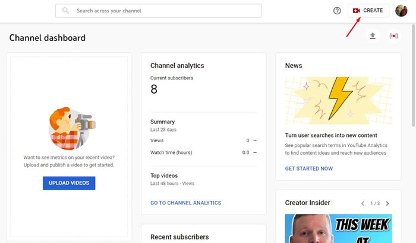Open the account profile avatar
Screen dimensions: 416x243
pos(401,11)
